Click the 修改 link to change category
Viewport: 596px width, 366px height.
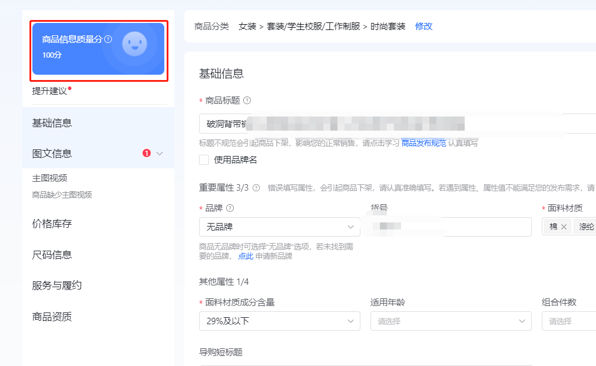pos(423,26)
